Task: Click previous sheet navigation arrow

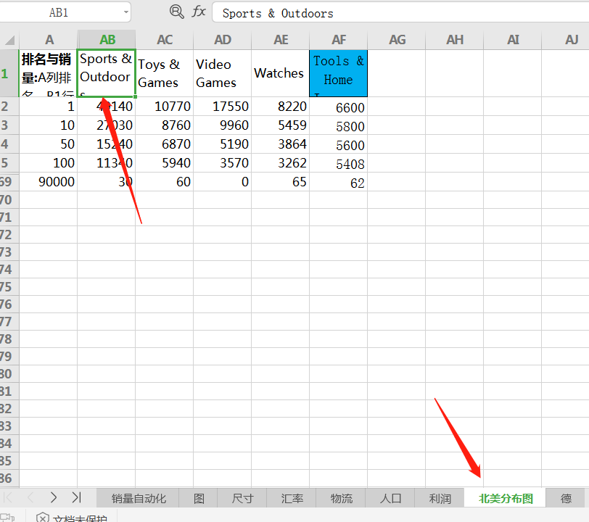Action: point(30,497)
